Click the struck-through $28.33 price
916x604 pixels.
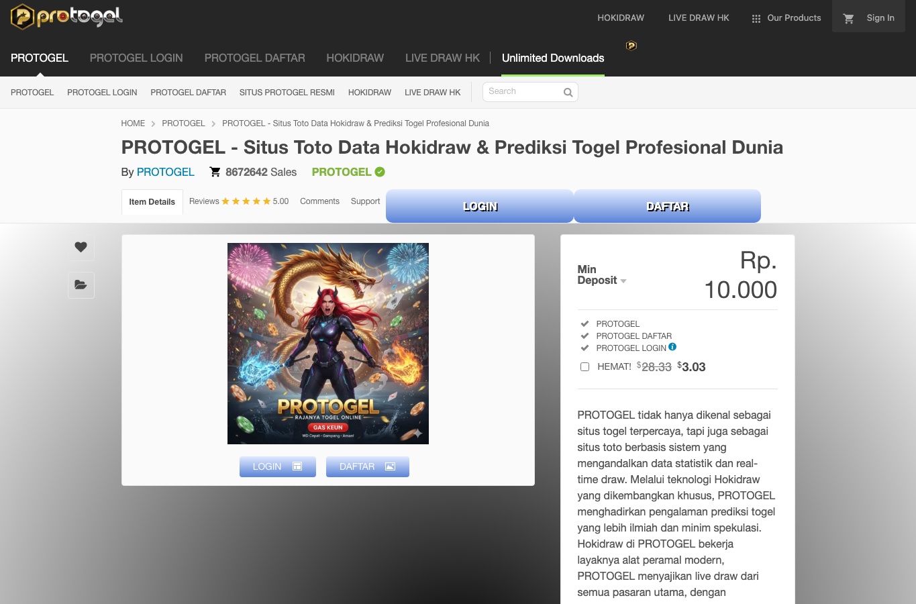[x=654, y=366]
